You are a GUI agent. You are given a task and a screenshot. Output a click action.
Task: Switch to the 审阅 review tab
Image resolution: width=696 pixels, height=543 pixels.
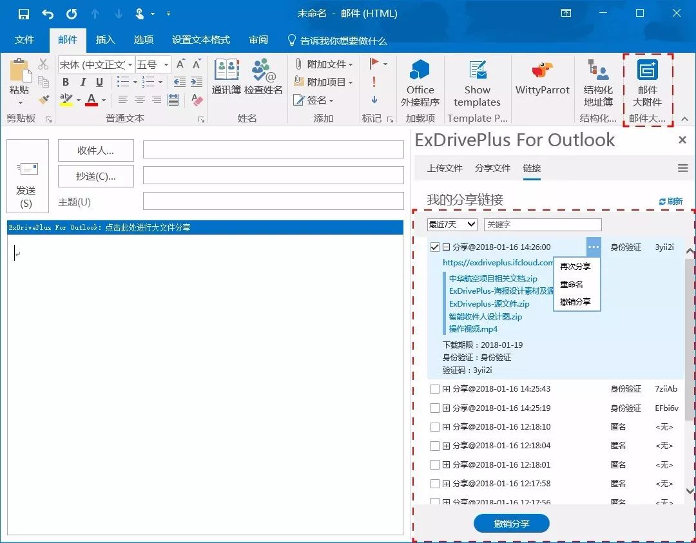click(258, 40)
